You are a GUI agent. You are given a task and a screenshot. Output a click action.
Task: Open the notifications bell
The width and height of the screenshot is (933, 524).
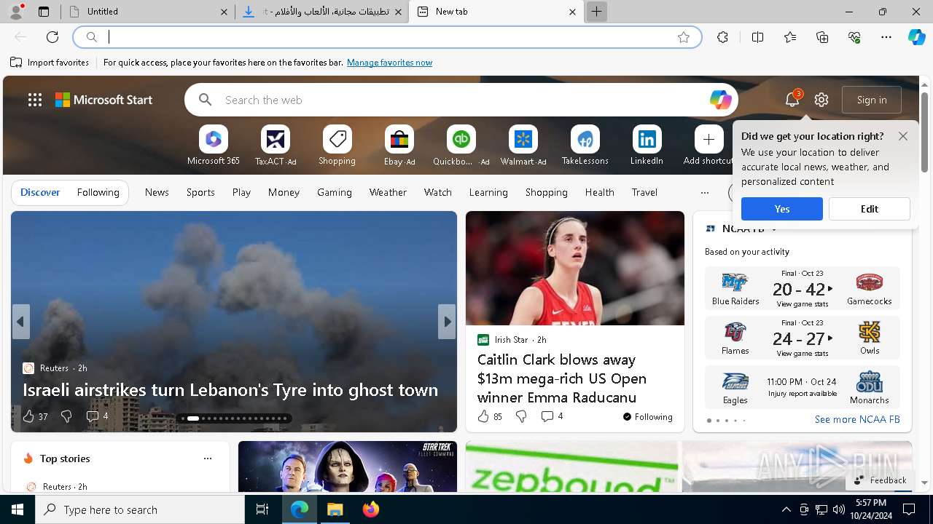coord(792,100)
